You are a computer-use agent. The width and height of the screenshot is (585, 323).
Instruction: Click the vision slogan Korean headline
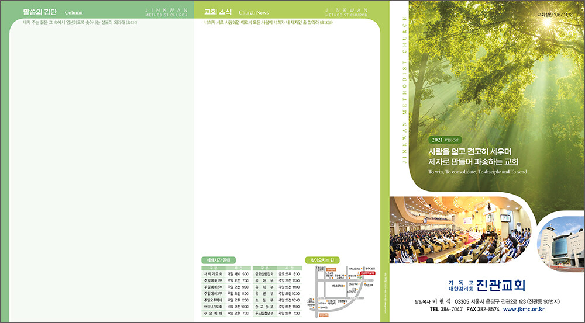pos(474,157)
